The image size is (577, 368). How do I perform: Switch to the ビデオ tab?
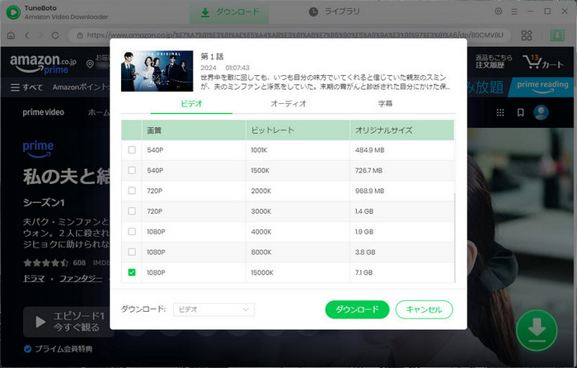[x=191, y=104]
